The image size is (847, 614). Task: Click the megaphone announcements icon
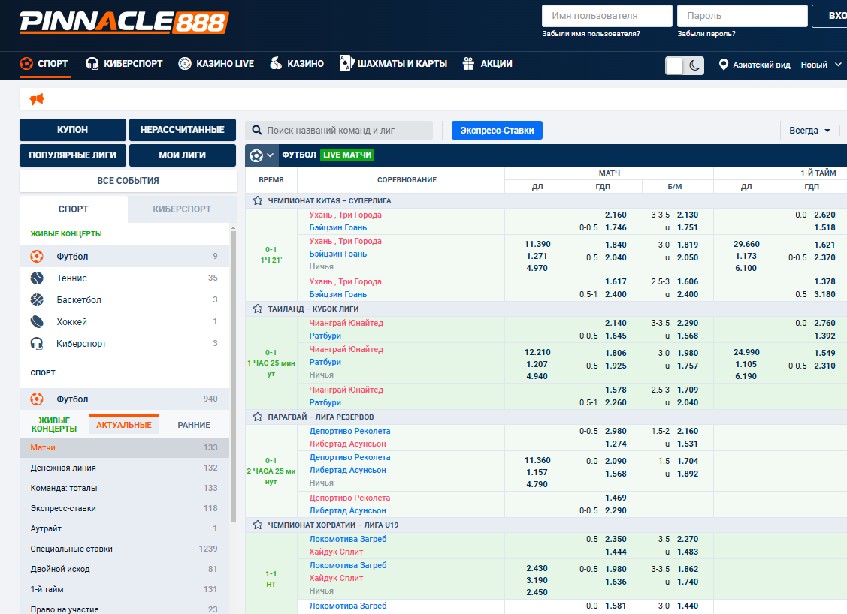[37, 99]
